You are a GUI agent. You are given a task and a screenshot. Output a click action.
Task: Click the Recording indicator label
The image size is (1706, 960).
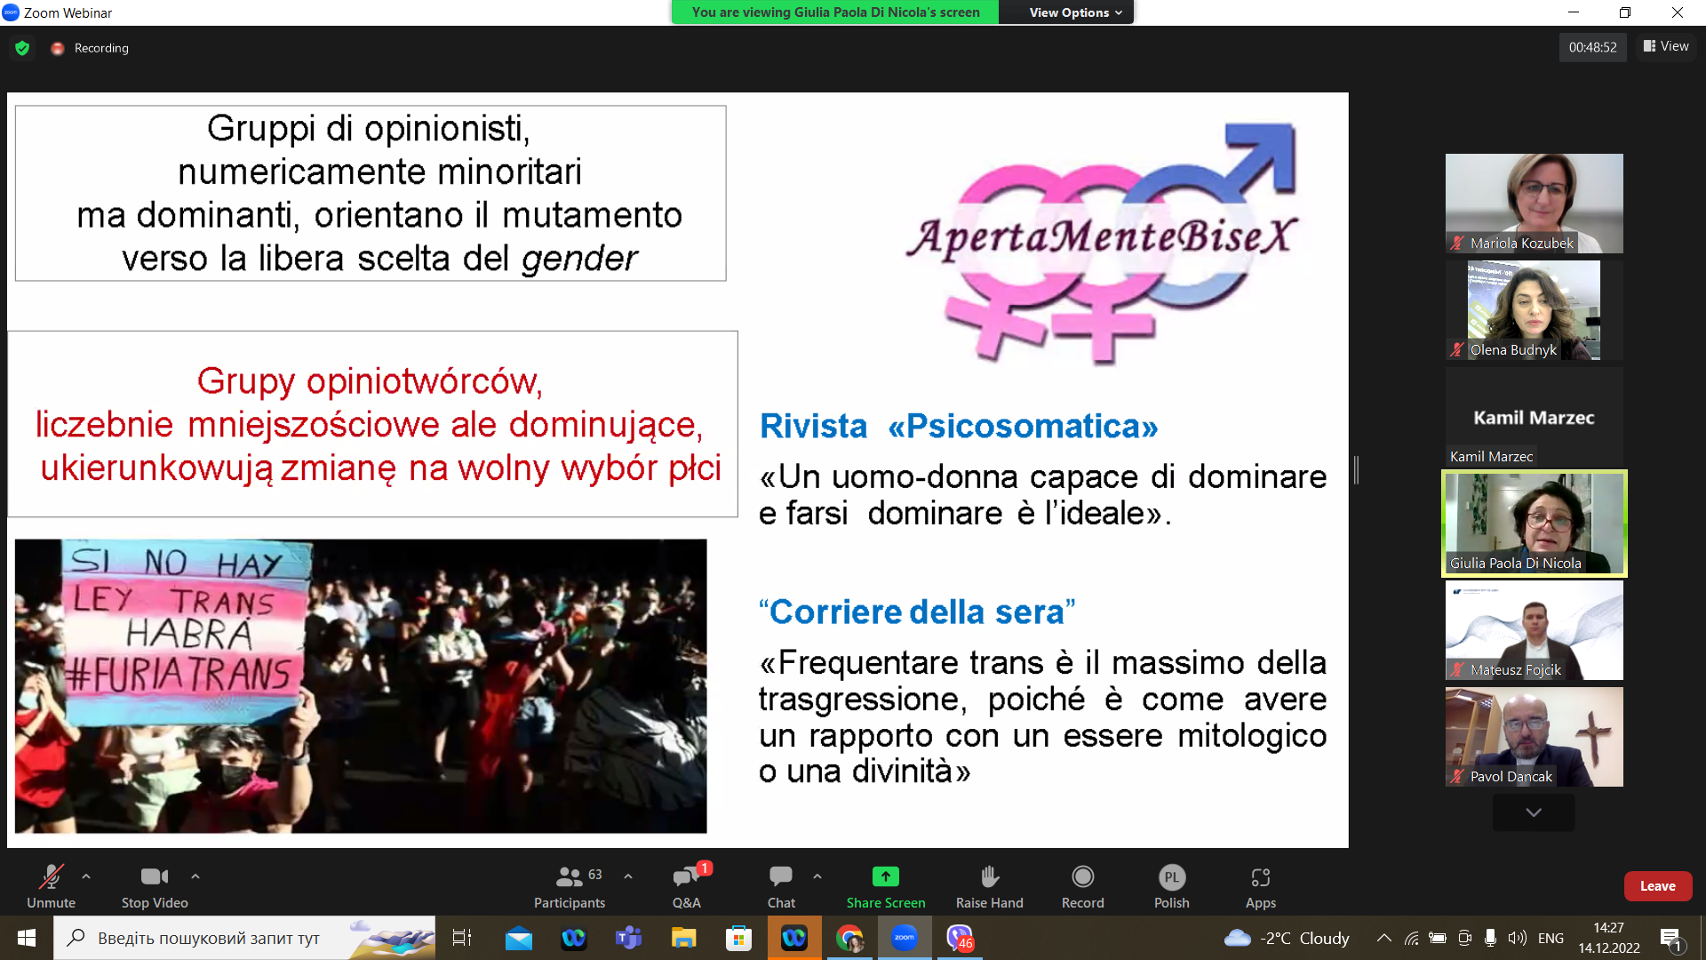click(100, 48)
